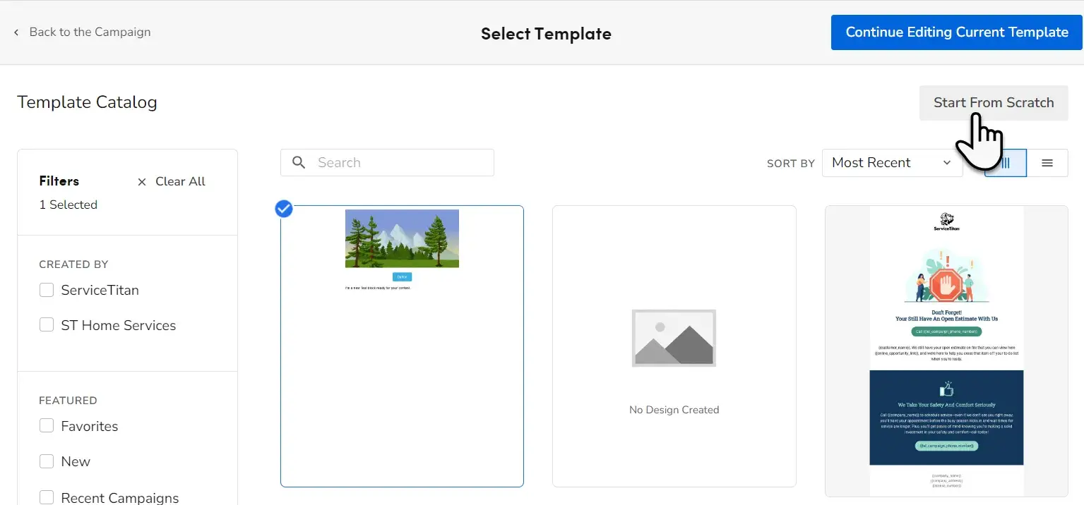
Task: Select the ServiceTitan open-estimate template thumbnail
Action: click(946, 349)
